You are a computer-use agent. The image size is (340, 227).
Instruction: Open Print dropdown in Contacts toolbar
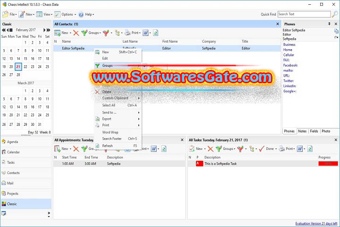pos(133,33)
